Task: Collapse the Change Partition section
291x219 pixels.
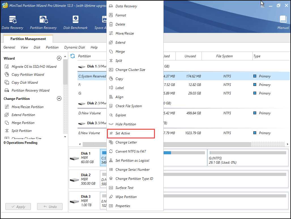Action: pos(59,98)
